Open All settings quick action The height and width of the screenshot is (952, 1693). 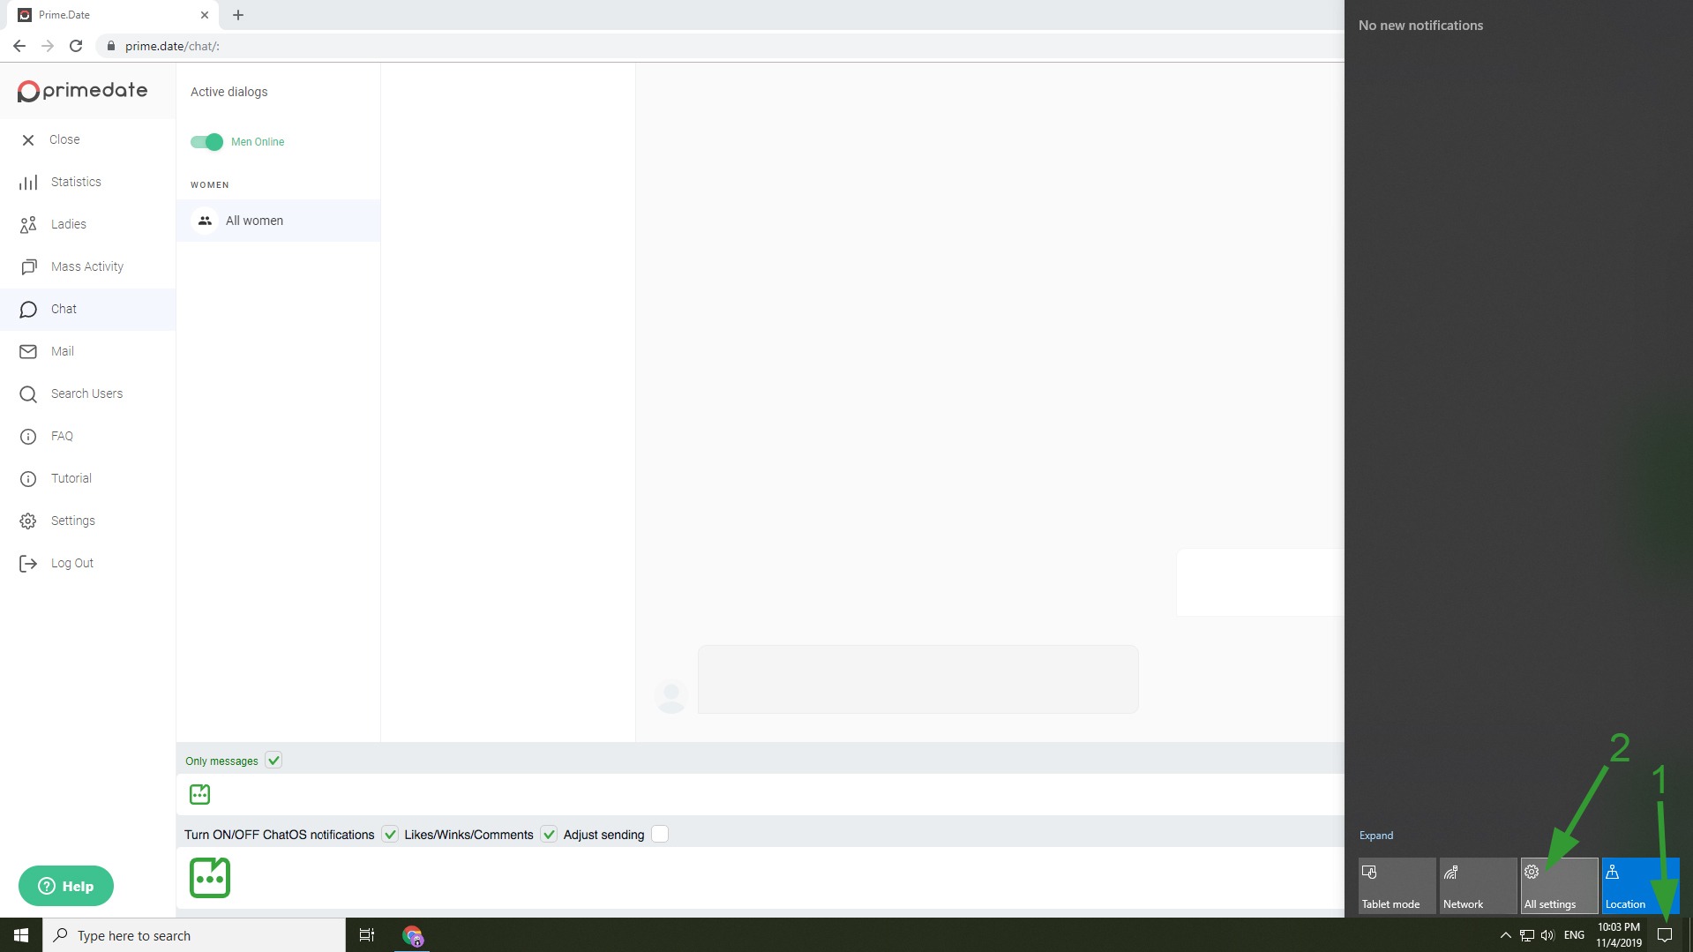1559,886
